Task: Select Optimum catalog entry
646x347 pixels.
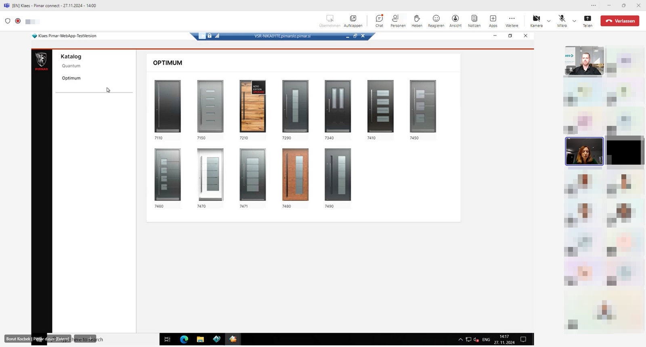Action: coord(71,78)
